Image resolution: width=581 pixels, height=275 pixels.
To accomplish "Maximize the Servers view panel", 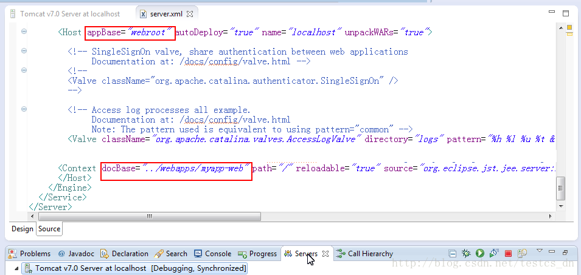I will [x=565, y=253].
